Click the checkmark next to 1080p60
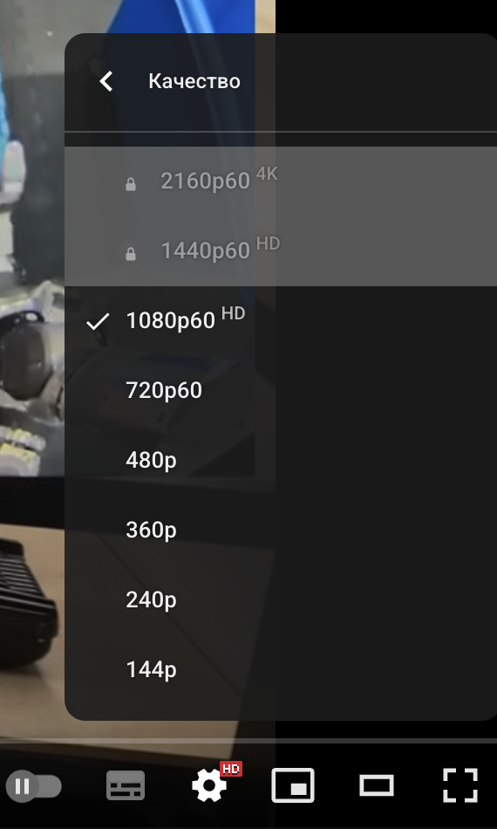 98,321
